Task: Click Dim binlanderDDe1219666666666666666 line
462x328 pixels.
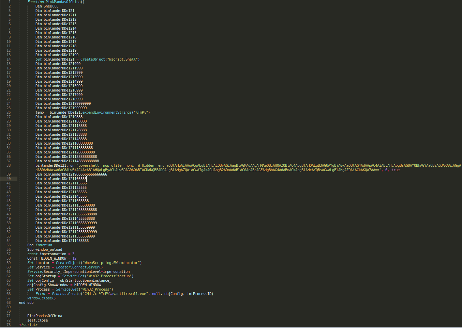Action: tap(71, 174)
